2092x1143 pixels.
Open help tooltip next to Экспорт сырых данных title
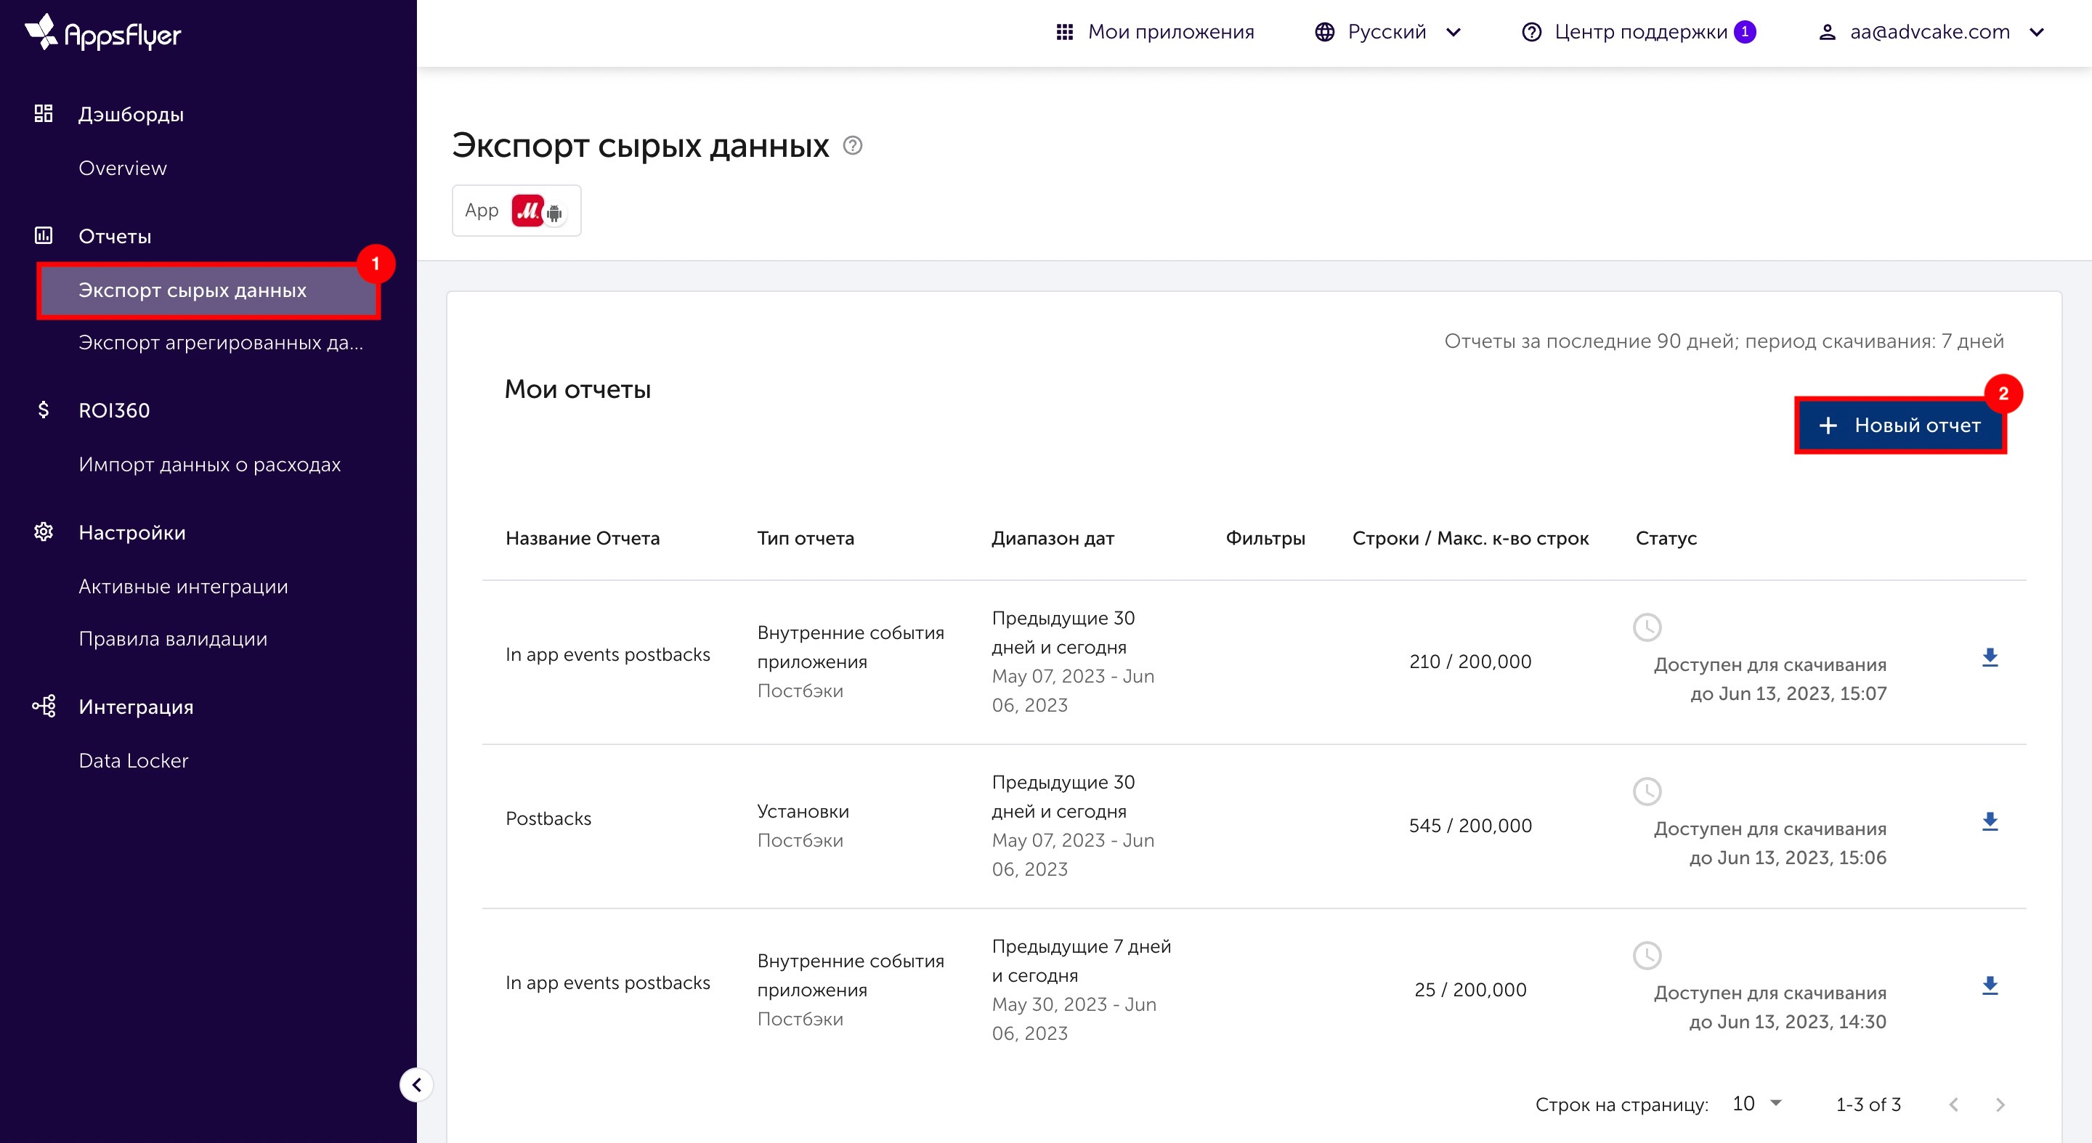[x=852, y=145]
